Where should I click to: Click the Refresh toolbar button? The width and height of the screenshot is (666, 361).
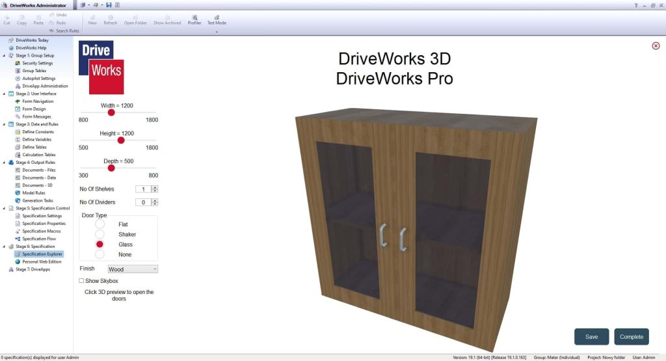point(111,20)
